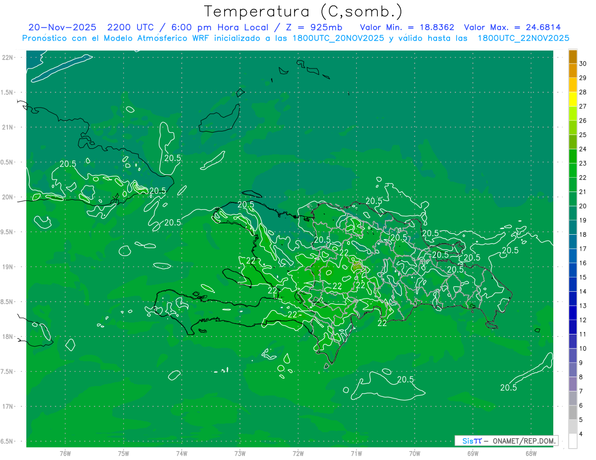The width and height of the screenshot is (596, 460).
Task: Click the "72W" longitude axis label
Action: (298, 453)
